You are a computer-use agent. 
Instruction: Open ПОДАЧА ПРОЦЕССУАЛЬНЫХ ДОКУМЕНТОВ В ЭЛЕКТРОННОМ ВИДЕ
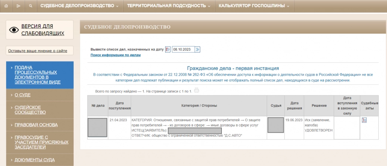[x=39, y=75]
